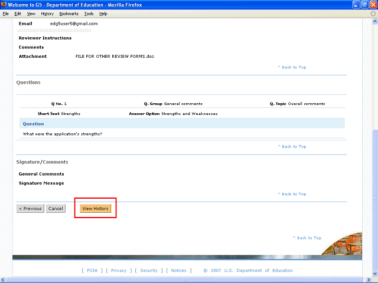Click the text What were the application's strengths?
This screenshot has height=283, width=378.
(63, 134)
